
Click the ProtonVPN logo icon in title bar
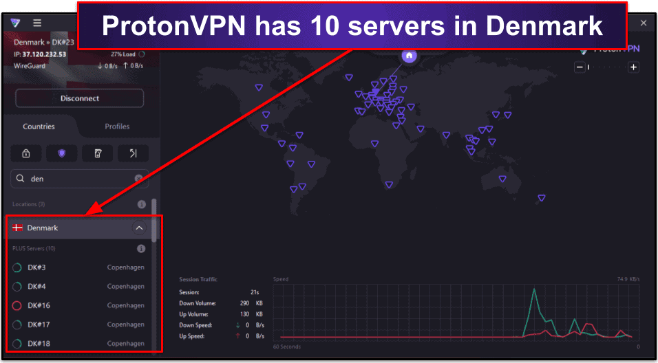(15, 23)
